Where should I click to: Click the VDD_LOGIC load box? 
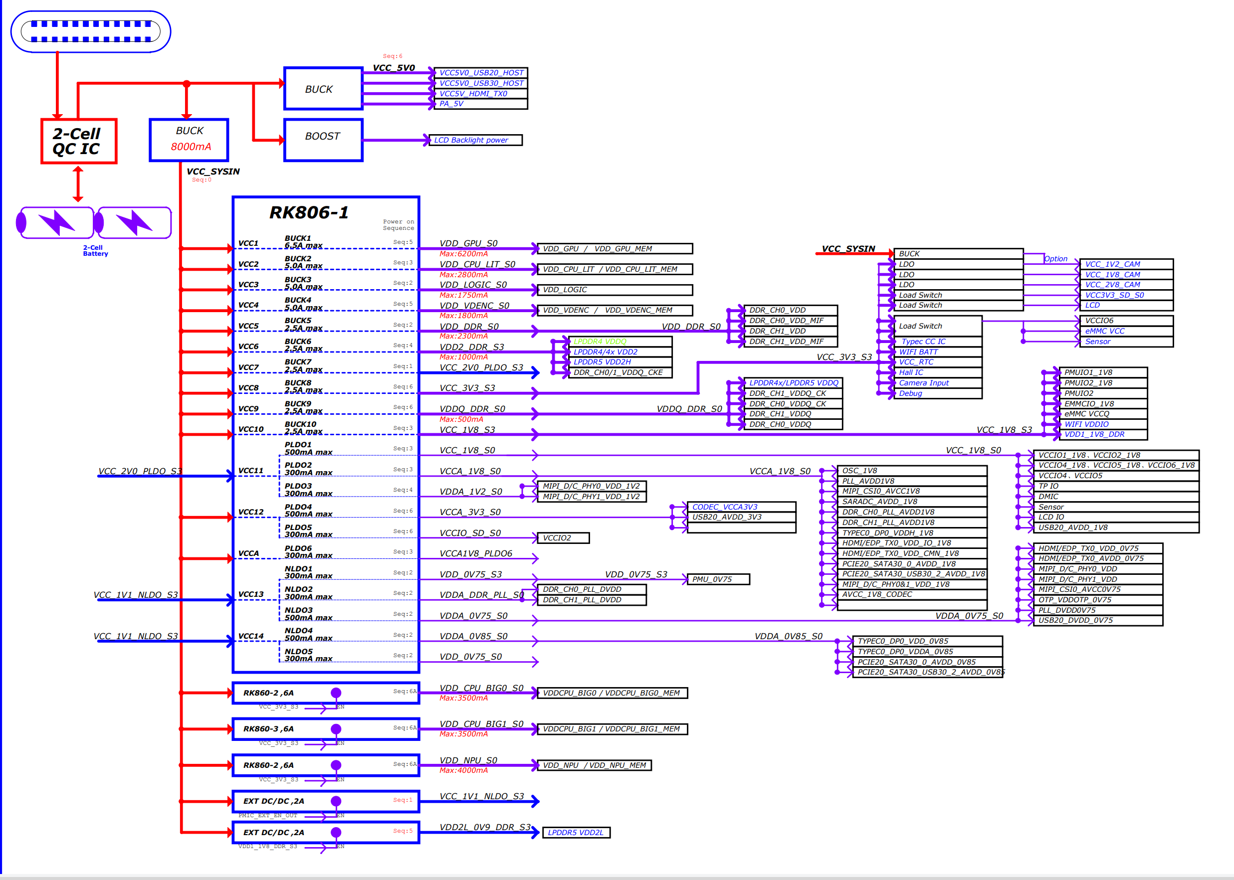coord(615,290)
